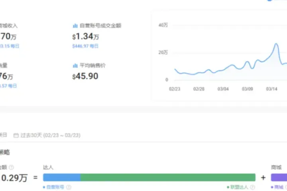Click the 40万 y-axis label
Image resolution: width=287 pixels, height=191 pixels.
tap(163, 25)
